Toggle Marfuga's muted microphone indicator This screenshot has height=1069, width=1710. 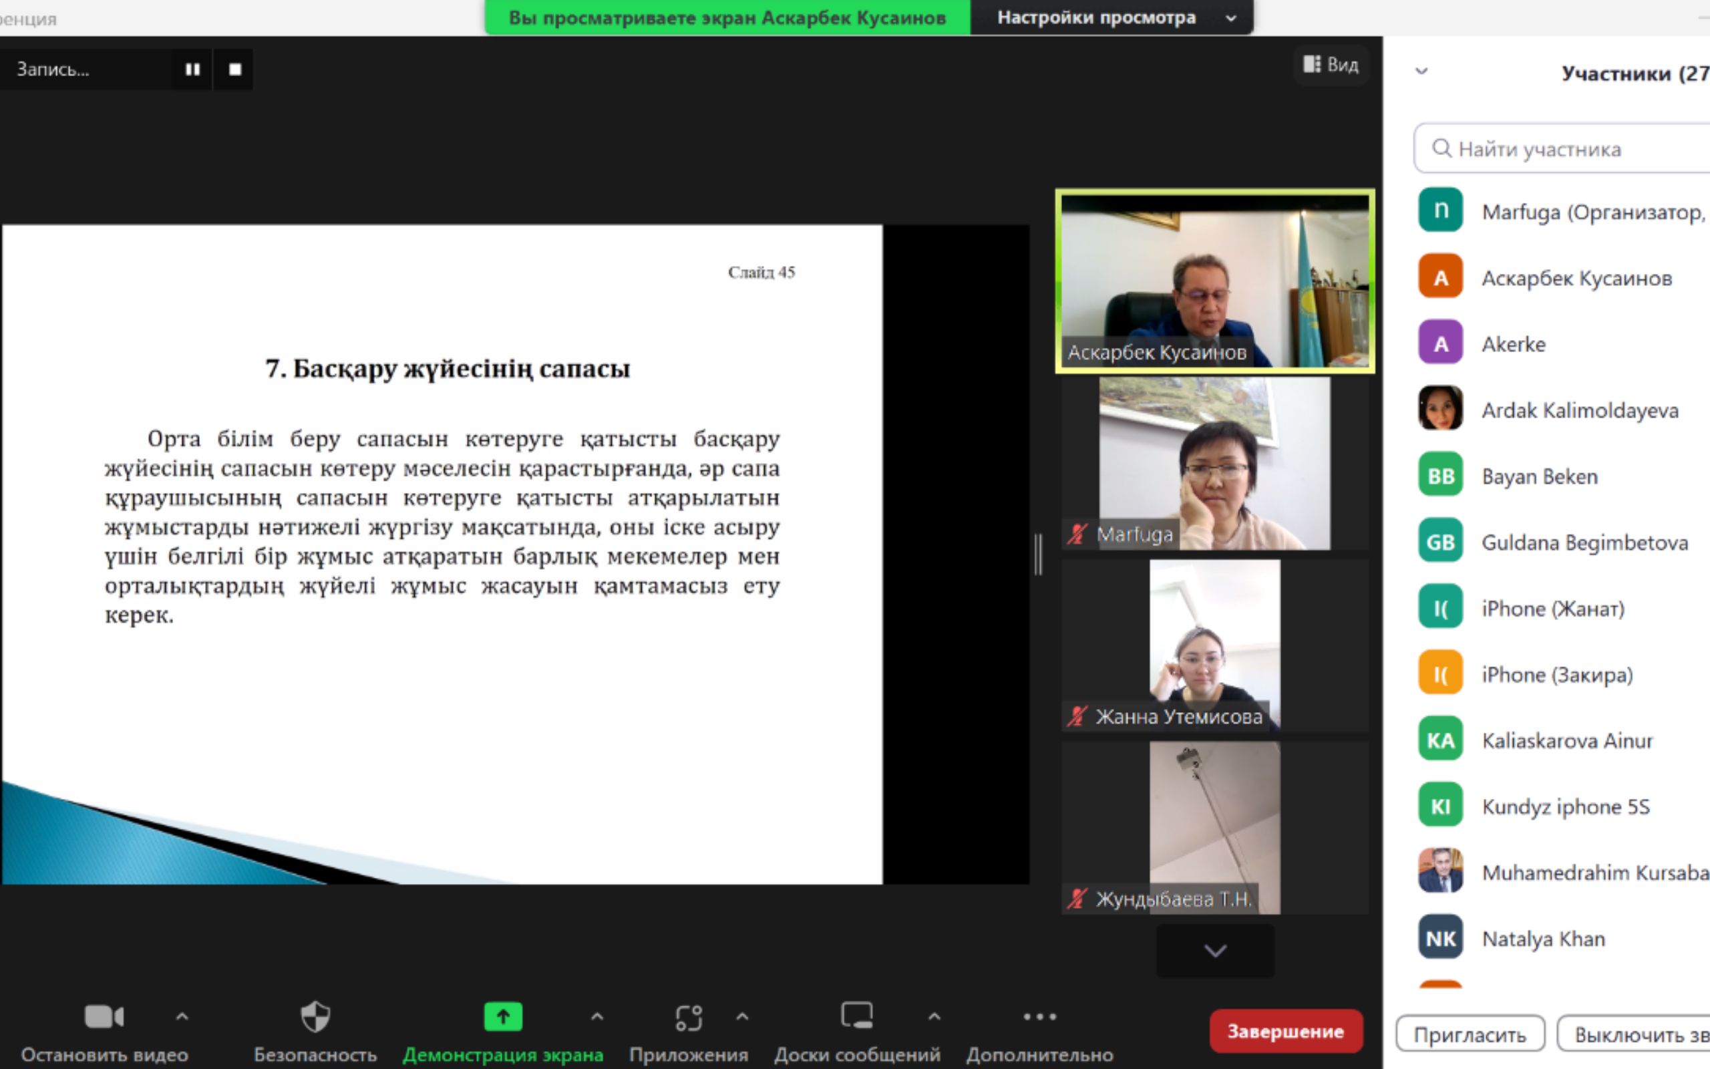[x=1077, y=534]
